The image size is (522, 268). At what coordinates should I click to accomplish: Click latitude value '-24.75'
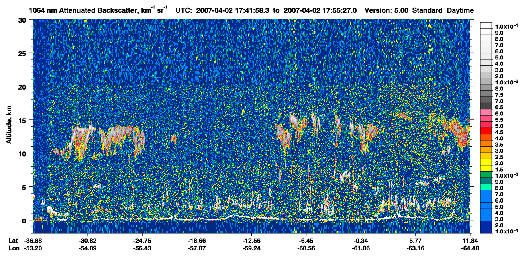pyautogui.click(x=142, y=241)
